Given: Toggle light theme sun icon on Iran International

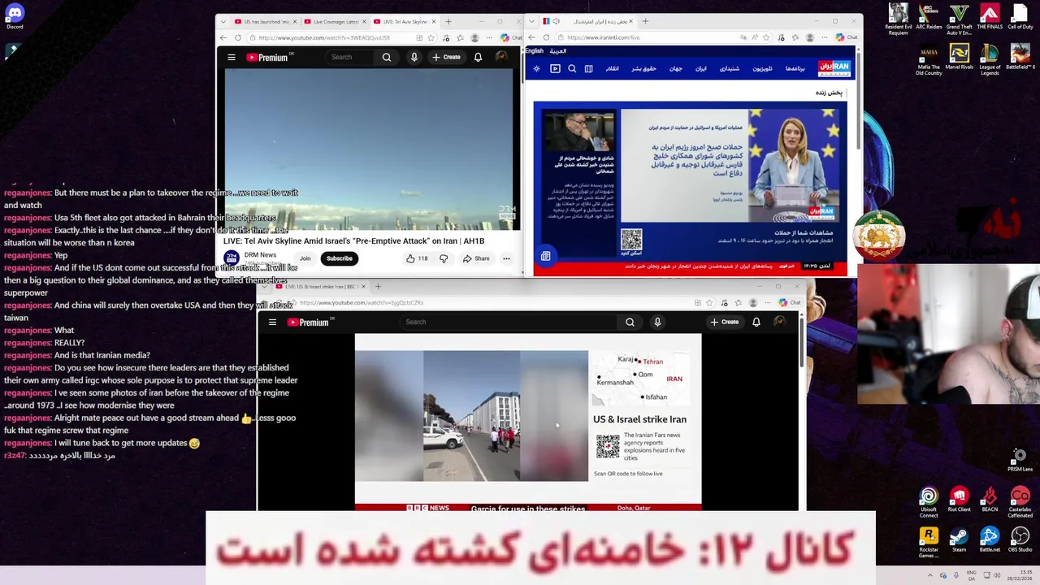Looking at the screenshot, I should 537,69.
